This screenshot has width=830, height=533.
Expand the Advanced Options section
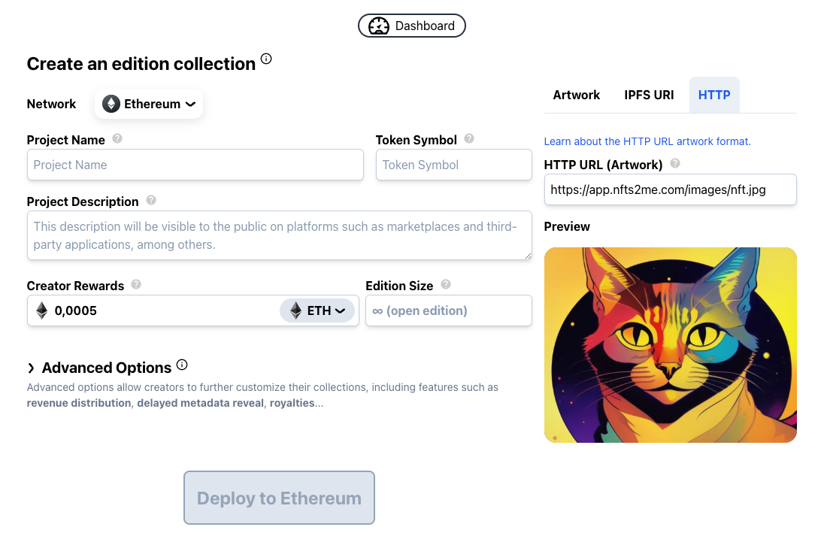tap(99, 368)
